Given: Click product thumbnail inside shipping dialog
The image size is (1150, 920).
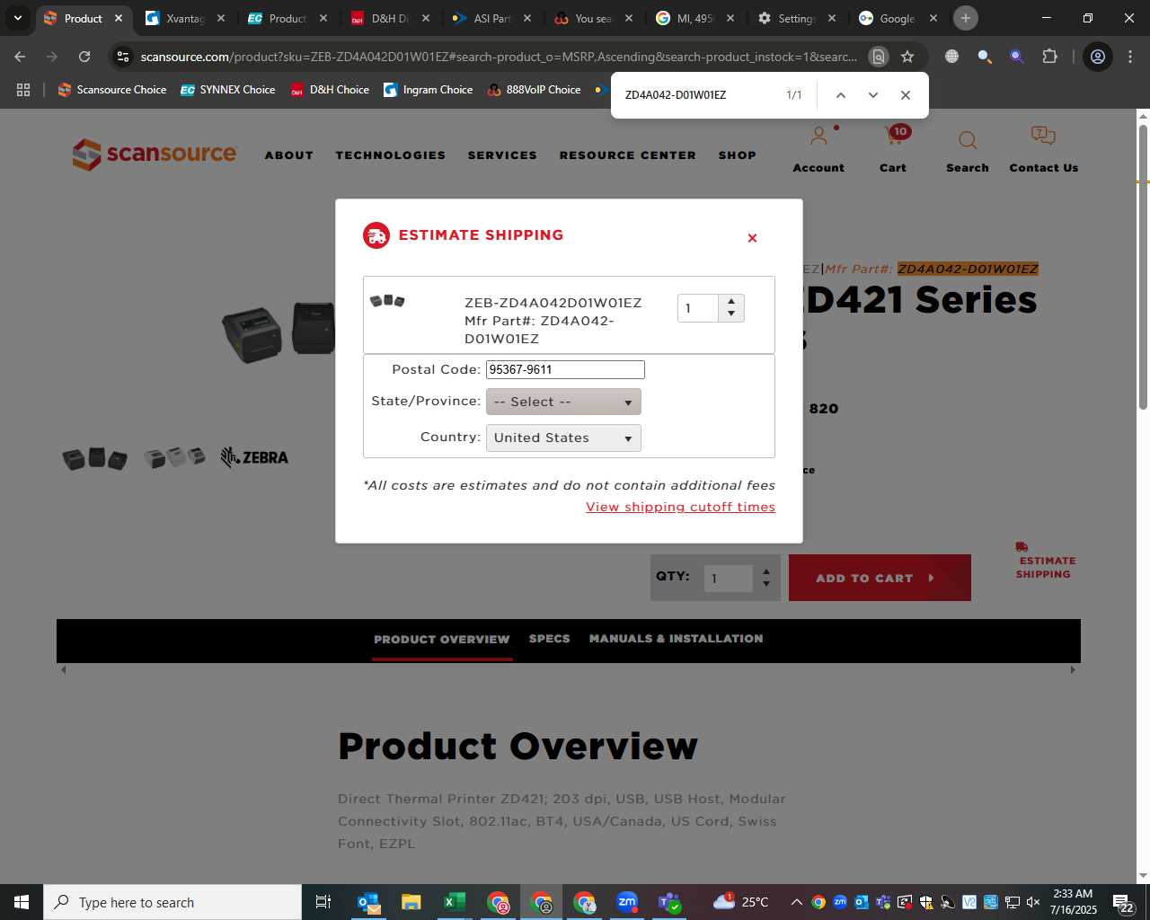Looking at the screenshot, I should pyautogui.click(x=387, y=301).
